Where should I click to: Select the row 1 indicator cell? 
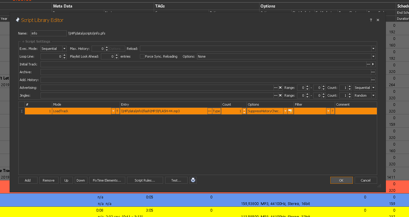point(22,111)
